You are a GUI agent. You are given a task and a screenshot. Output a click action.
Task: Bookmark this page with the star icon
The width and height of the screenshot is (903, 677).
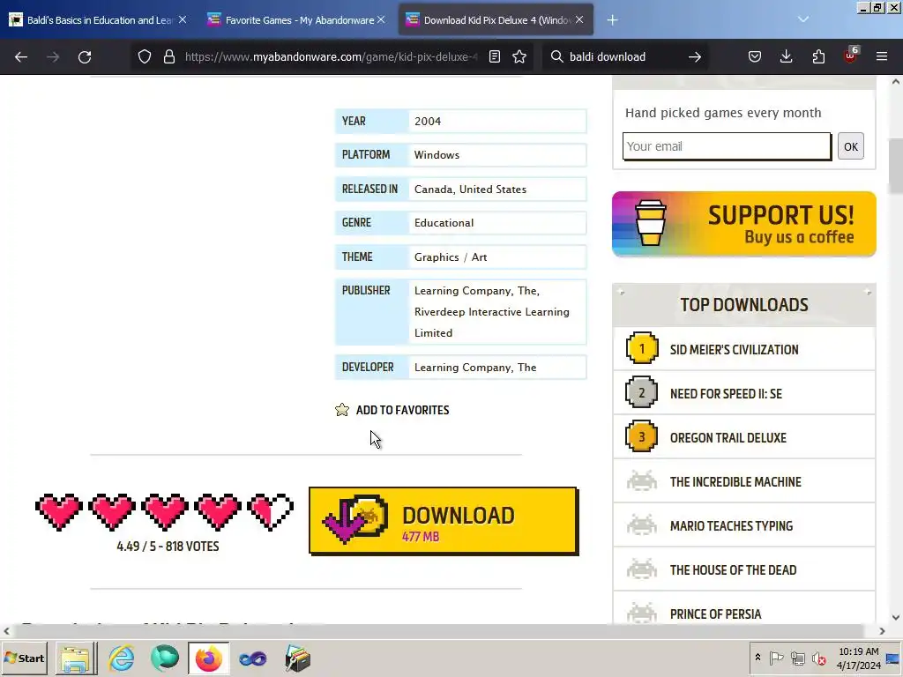519,56
